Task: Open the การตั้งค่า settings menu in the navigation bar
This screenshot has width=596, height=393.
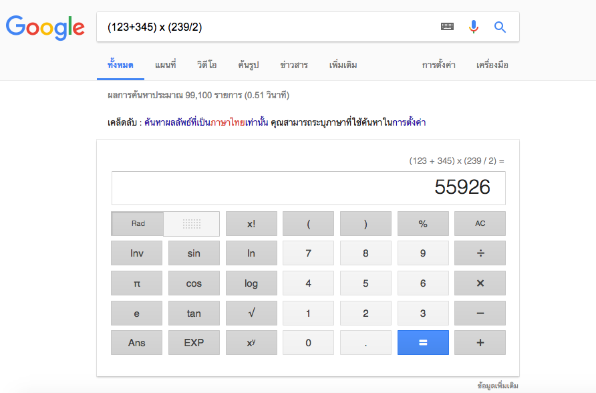Action: pos(438,65)
